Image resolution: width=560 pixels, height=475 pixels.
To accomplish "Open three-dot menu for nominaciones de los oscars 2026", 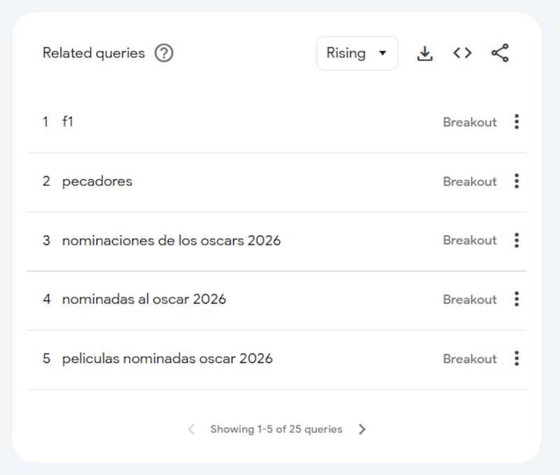I will pos(517,240).
